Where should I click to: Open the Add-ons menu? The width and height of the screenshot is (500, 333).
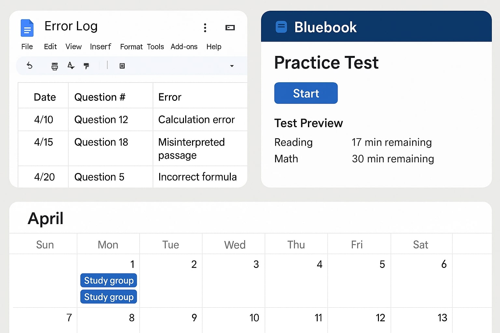(184, 47)
